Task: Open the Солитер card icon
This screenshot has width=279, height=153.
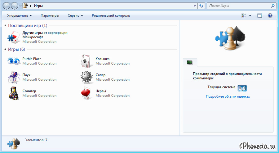Action: click(14, 93)
